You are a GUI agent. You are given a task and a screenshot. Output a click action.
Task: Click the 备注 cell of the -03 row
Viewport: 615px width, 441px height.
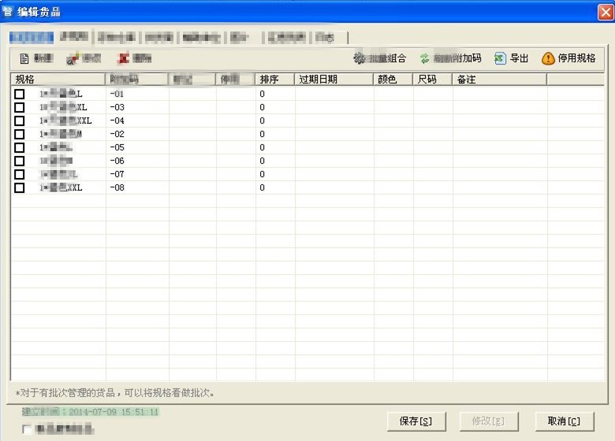pyautogui.click(x=499, y=107)
